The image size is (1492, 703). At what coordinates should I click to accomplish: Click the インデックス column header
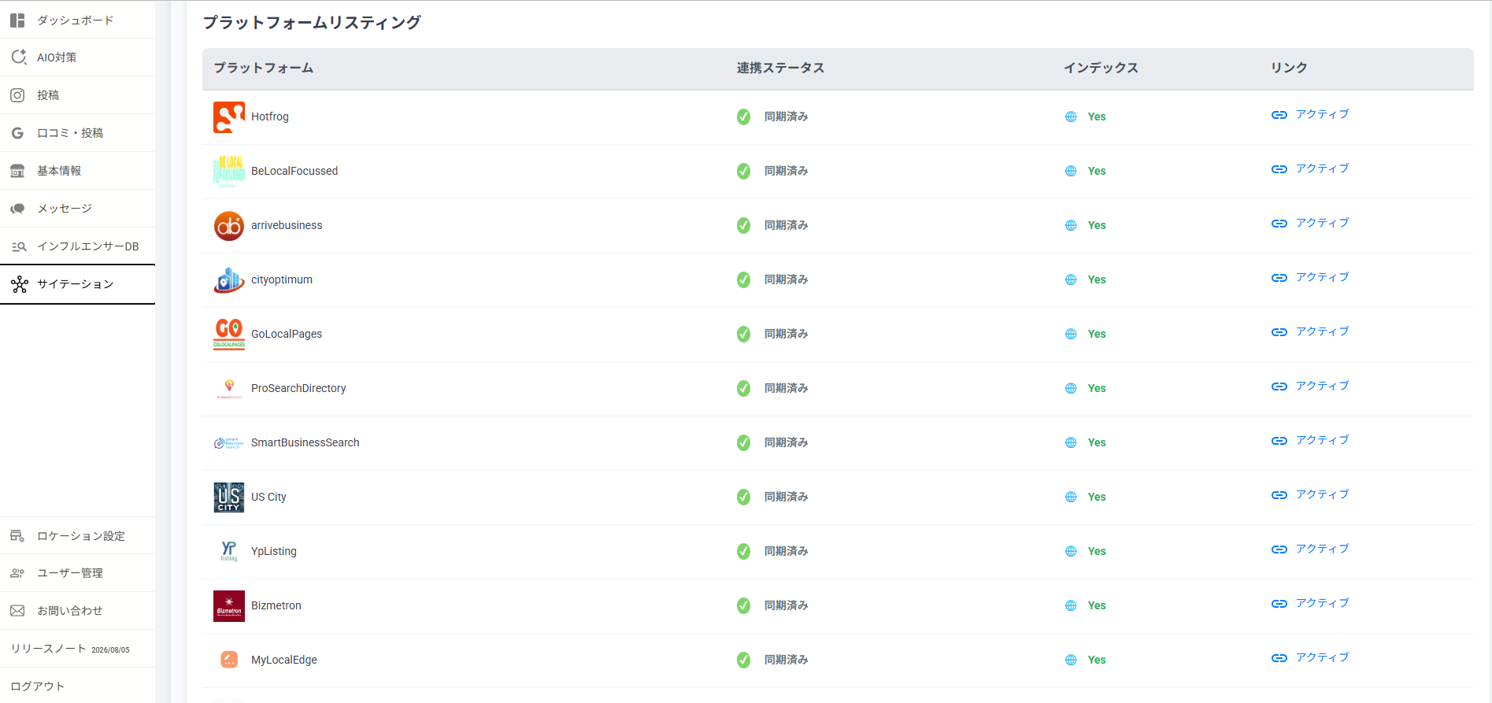pyautogui.click(x=1101, y=68)
